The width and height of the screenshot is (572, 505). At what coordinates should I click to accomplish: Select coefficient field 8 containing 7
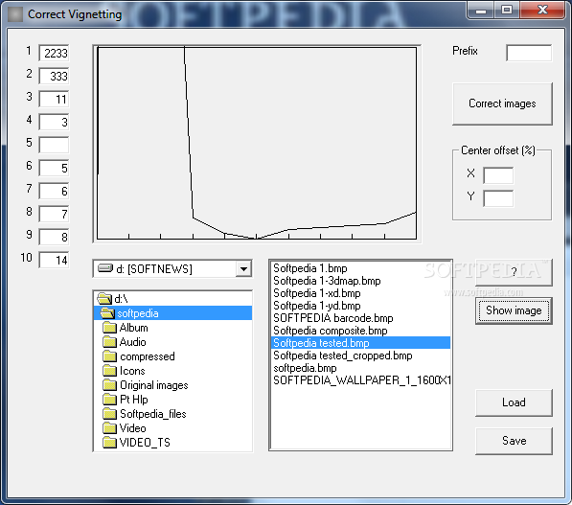coord(54,215)
